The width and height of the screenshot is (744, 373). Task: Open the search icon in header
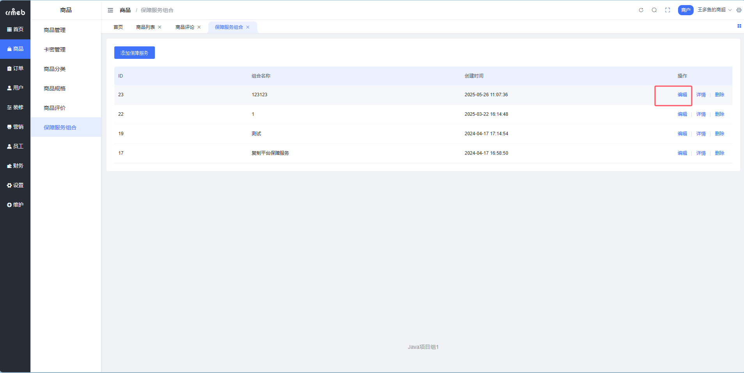tap(654, 10)
